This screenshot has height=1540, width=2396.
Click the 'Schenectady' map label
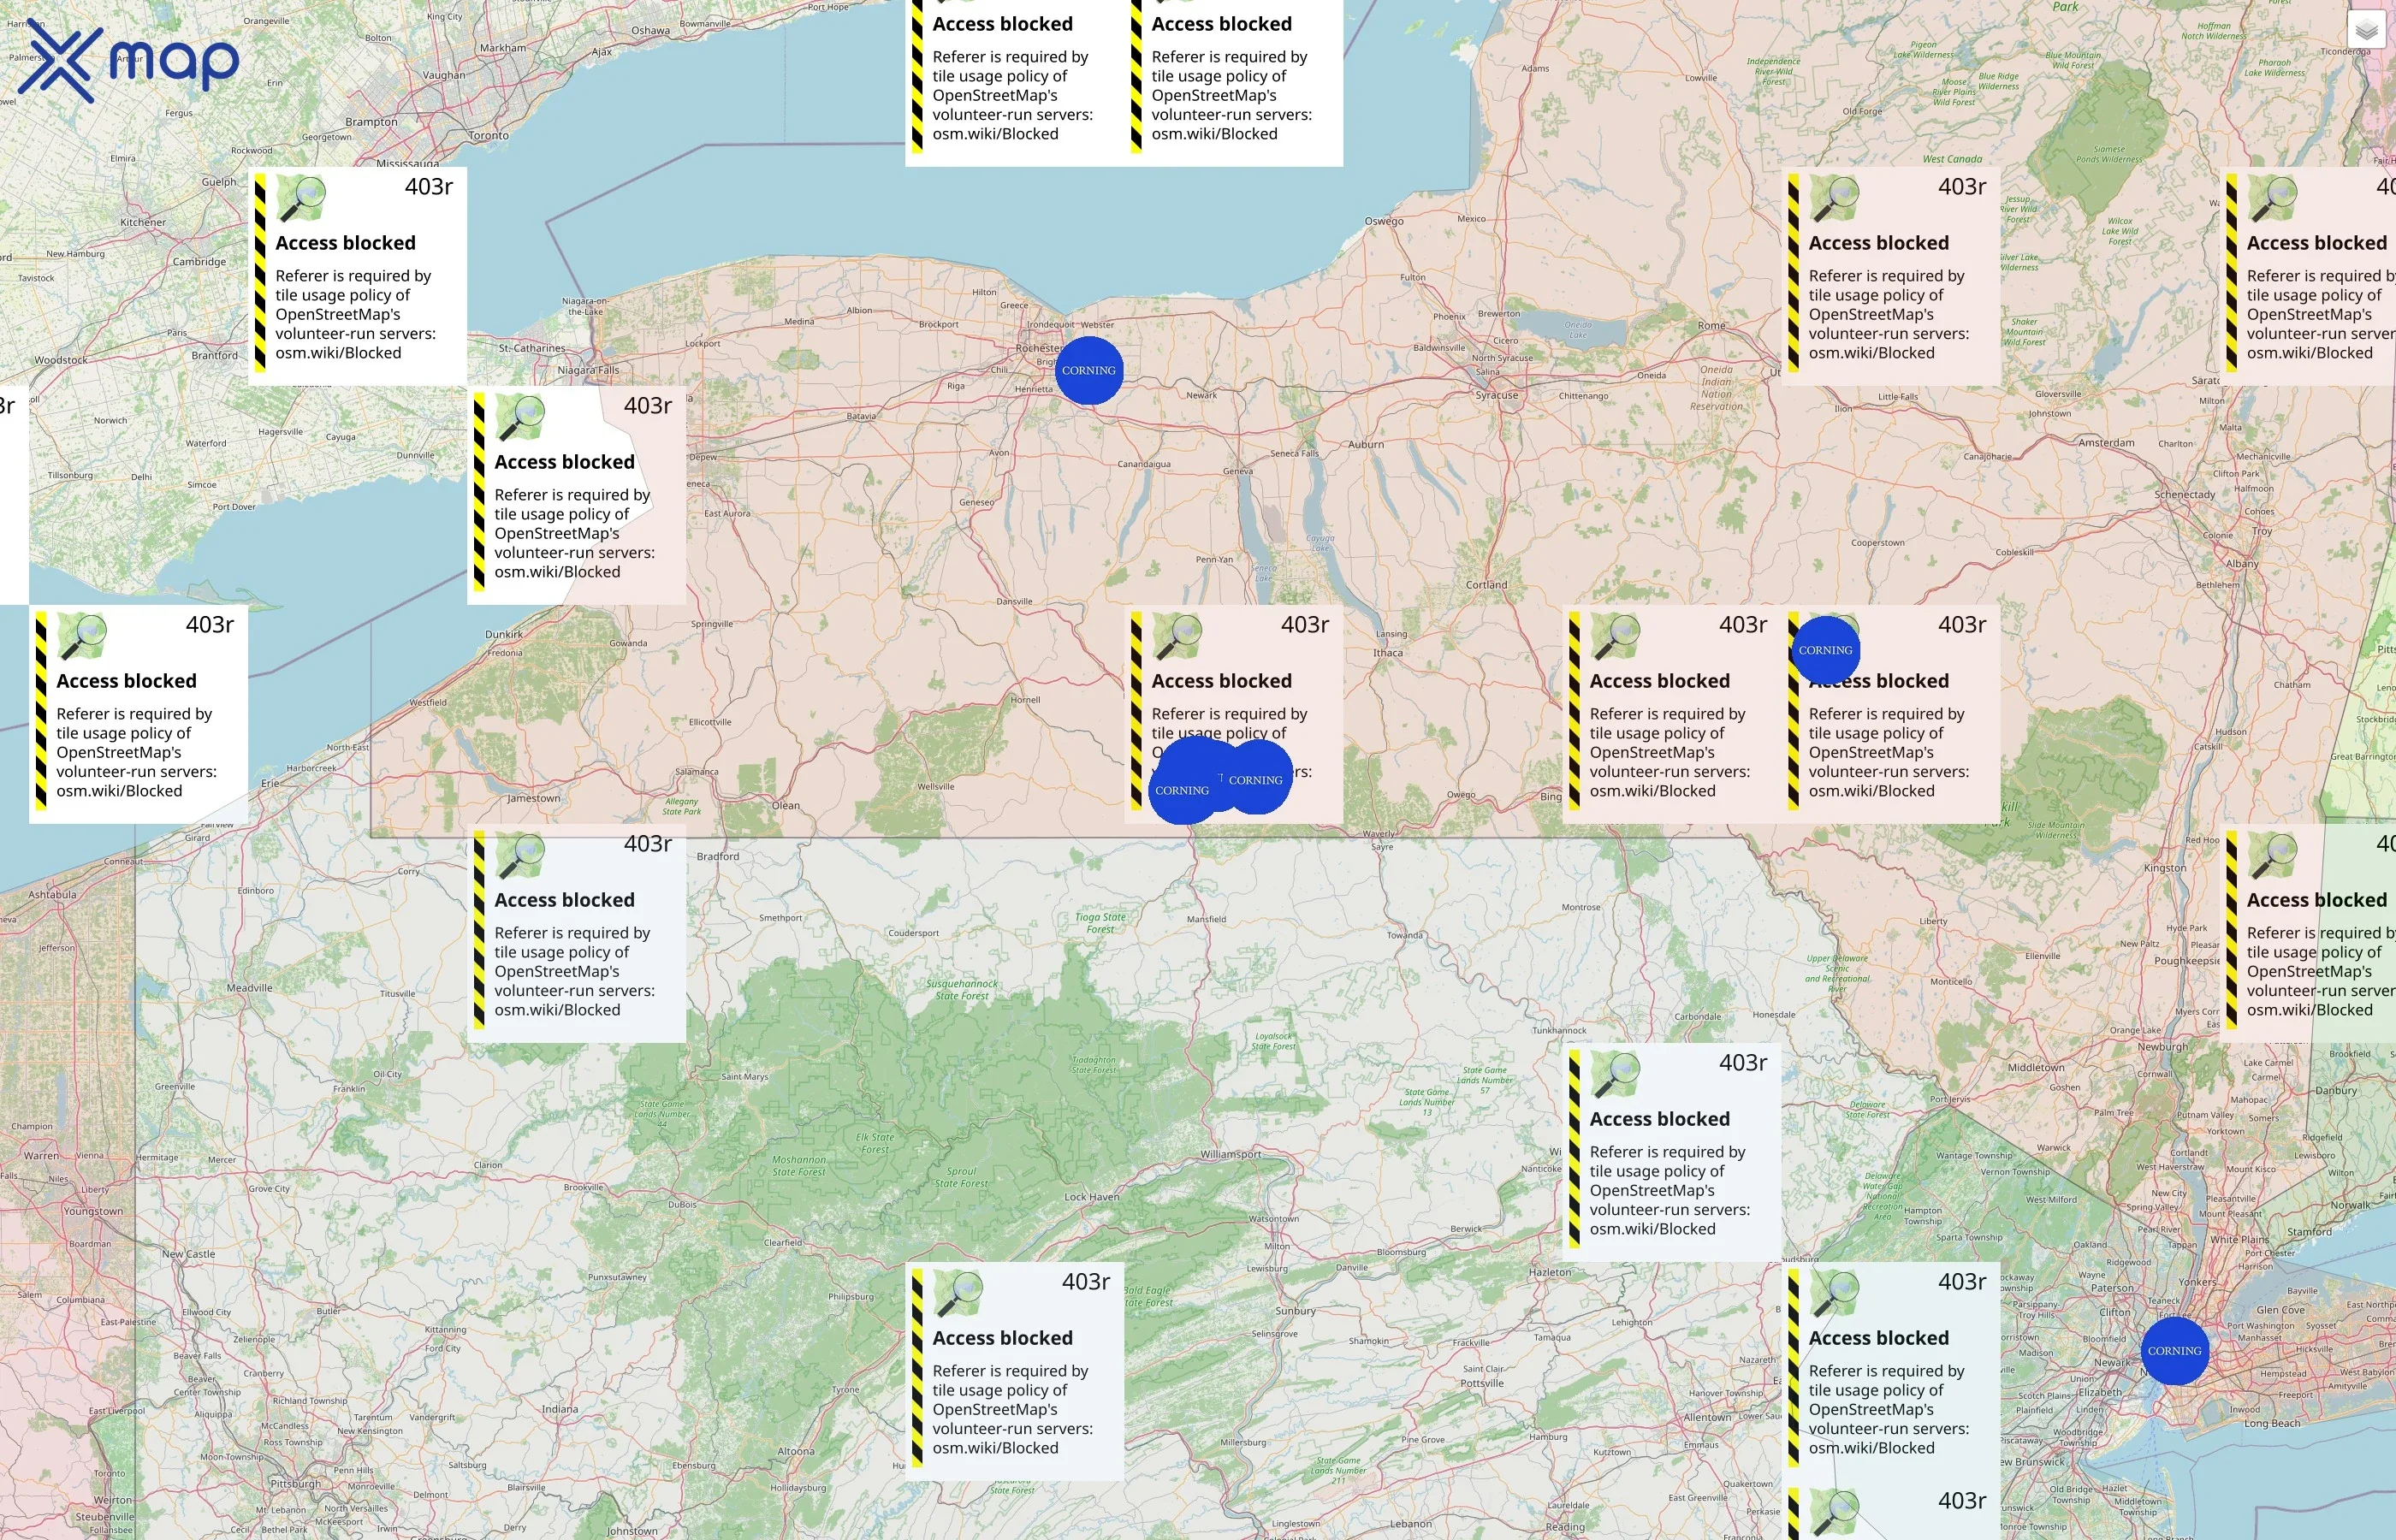click(x=2184, y=494)
